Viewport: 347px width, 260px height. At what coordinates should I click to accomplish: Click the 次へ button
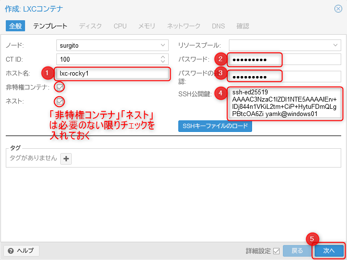329,251
